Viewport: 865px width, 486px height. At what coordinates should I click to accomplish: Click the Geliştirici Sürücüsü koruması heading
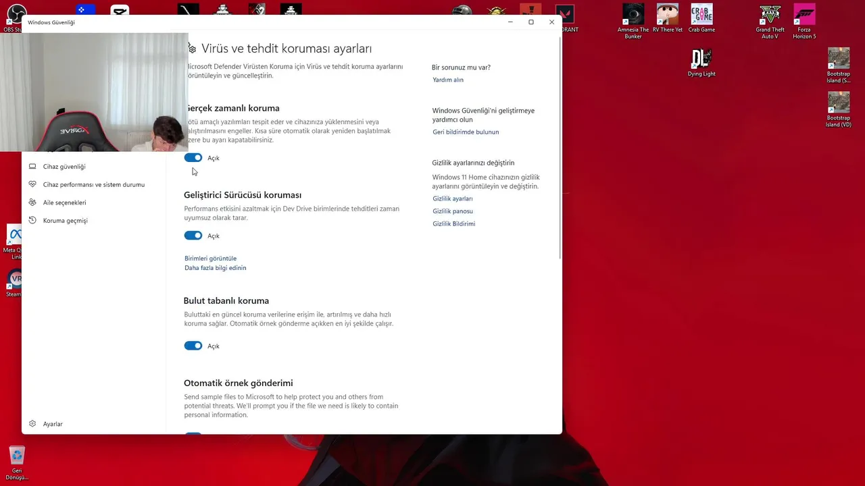(243, 195)
